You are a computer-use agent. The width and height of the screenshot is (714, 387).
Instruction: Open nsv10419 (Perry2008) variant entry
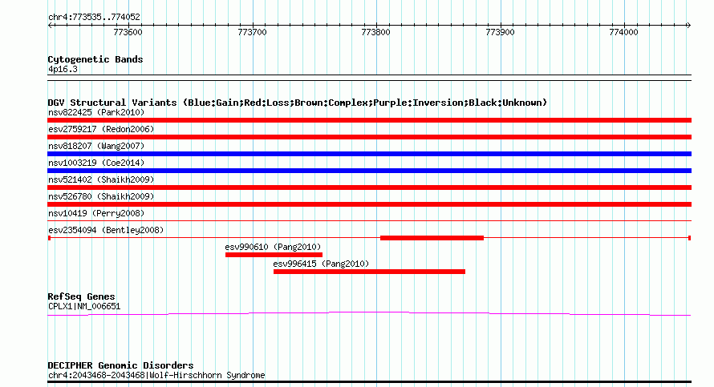coord(96,213)
